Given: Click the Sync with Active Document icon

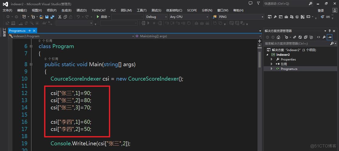Looking at the screenshot, I should pos(294,37).
